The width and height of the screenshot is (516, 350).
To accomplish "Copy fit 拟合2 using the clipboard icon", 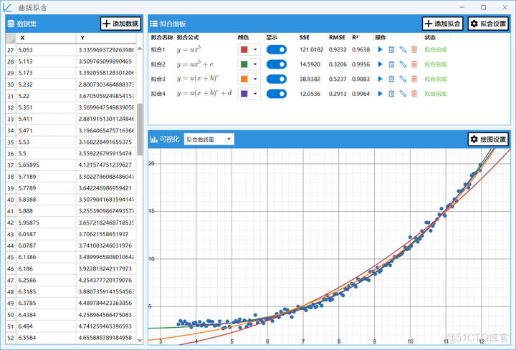I will pos(391,64).
